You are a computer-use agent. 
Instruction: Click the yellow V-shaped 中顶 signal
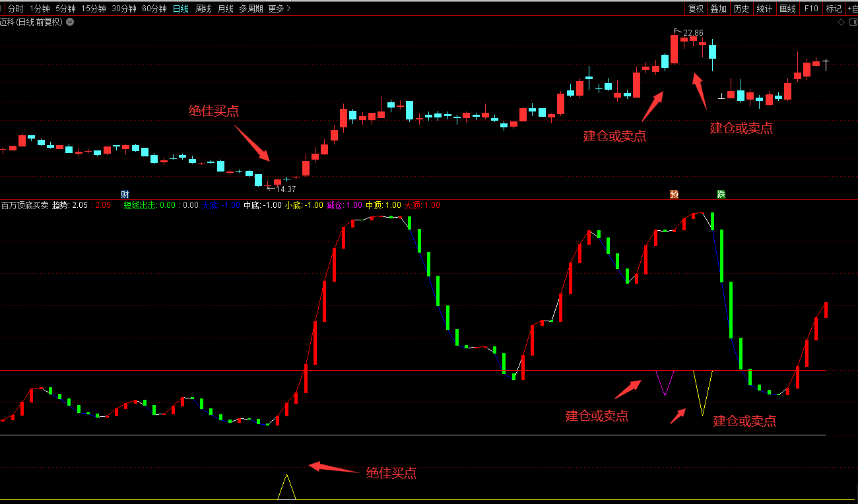[x=702, y=393]
